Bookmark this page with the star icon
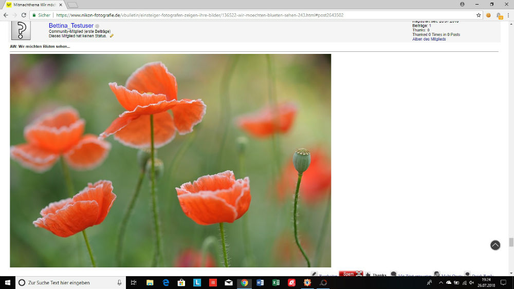Image resolution: width=514 pixels, height=289 pixels. coord(479,15)
